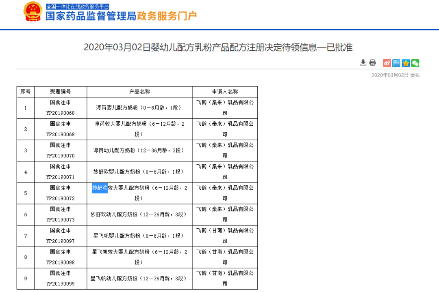The height and width of the screenshot is (292, 439).
Task: Click the 序号 column header
Action: point(26,92)
